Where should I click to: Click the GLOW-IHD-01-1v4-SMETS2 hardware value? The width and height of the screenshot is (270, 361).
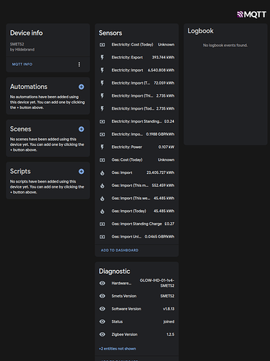point(157,283)
